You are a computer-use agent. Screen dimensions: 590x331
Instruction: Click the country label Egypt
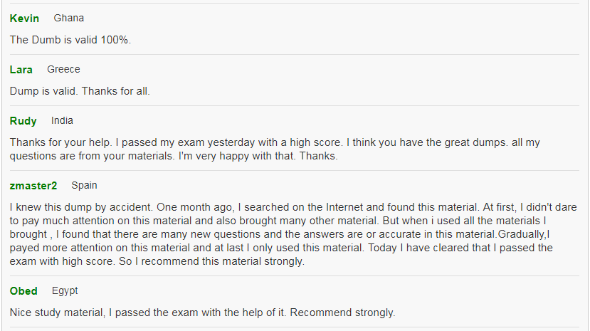click(x=65, y=290)
